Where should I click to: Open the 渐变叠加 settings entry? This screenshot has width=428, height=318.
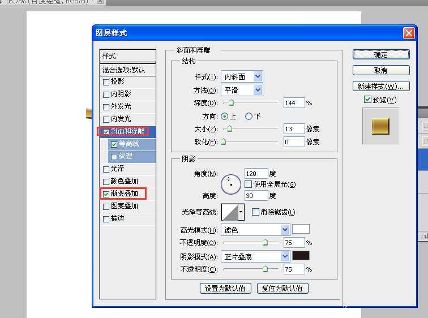coord(124,194)
